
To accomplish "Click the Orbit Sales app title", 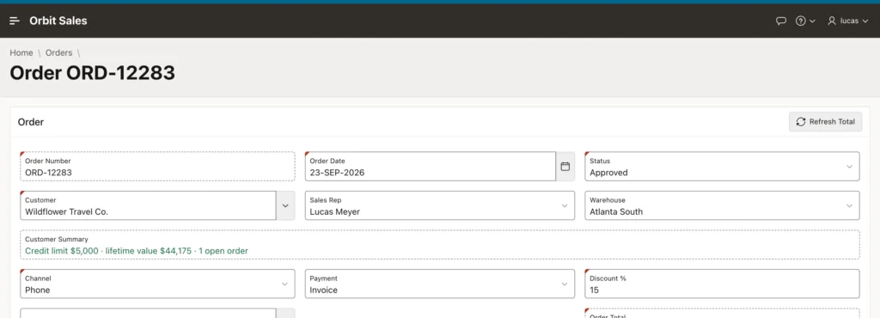I will pyautogui.click(x=58, y=21).
